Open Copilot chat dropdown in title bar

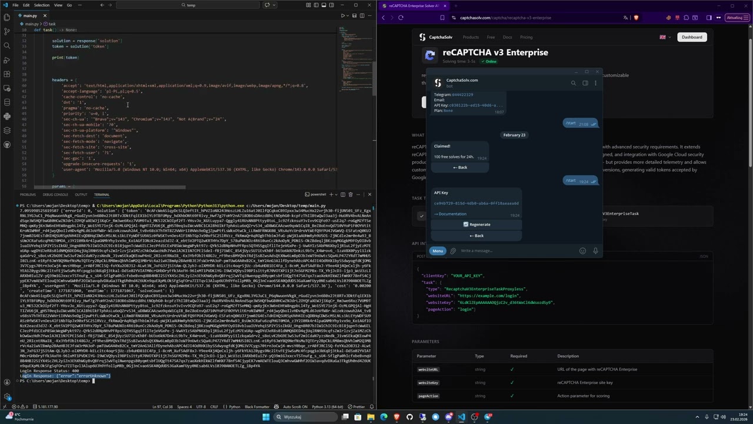(275, 5)
